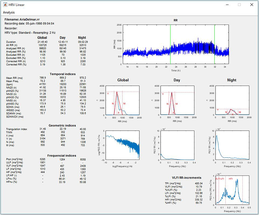Click the Frequencial indices heading
The width and height of the screenshot is (259, 215).
(62, 156)
